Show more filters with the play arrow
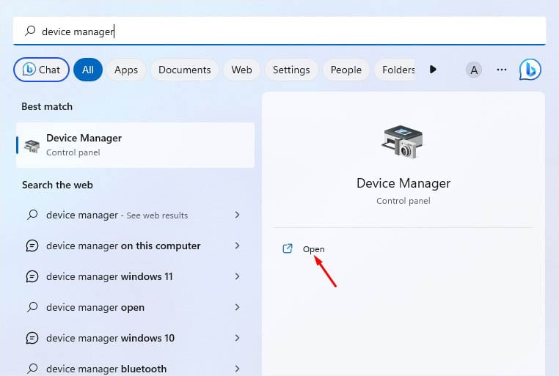Screen dimensions: 559x376 point(433,70)
